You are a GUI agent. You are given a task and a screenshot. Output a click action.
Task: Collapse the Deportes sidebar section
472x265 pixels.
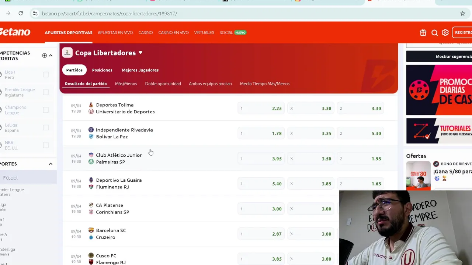51,164
